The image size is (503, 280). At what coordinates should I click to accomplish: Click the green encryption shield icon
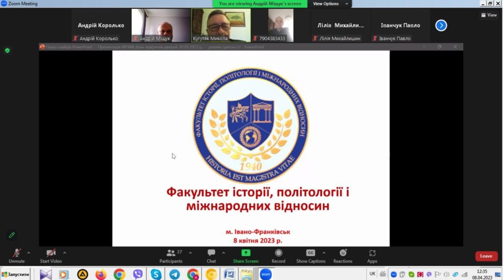click(7, 50)
